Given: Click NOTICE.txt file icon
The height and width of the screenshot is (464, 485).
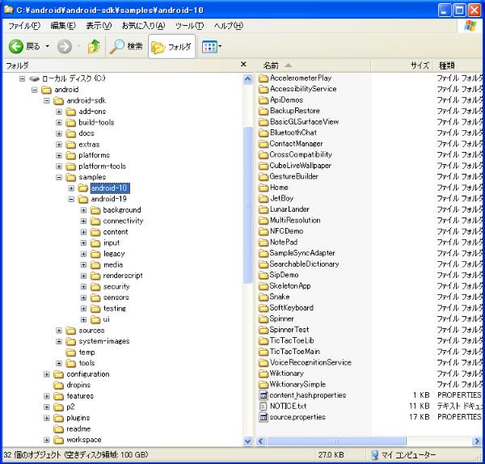Looking at the screenshot, I should (x=264, y=407).
